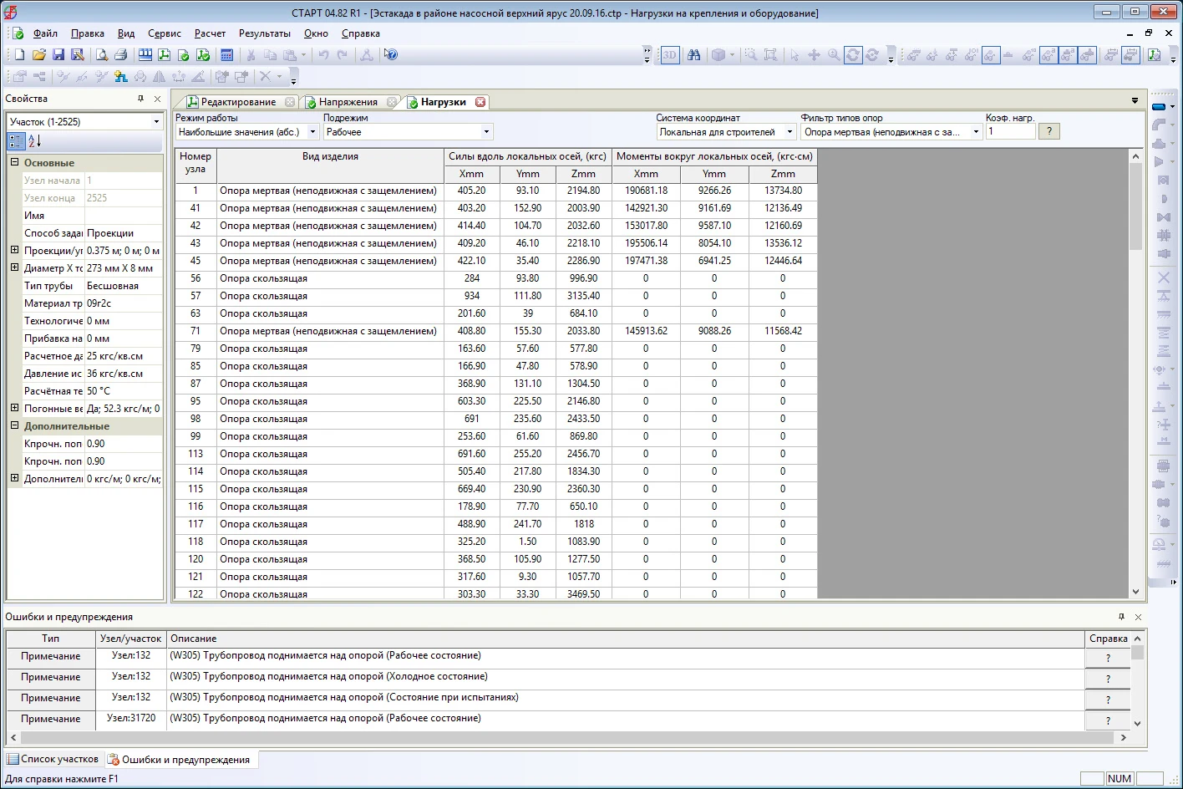Click the printer icon
The height and width of the screenshot is (789, 1183).
pyautogui.click(x=120, y=55)
